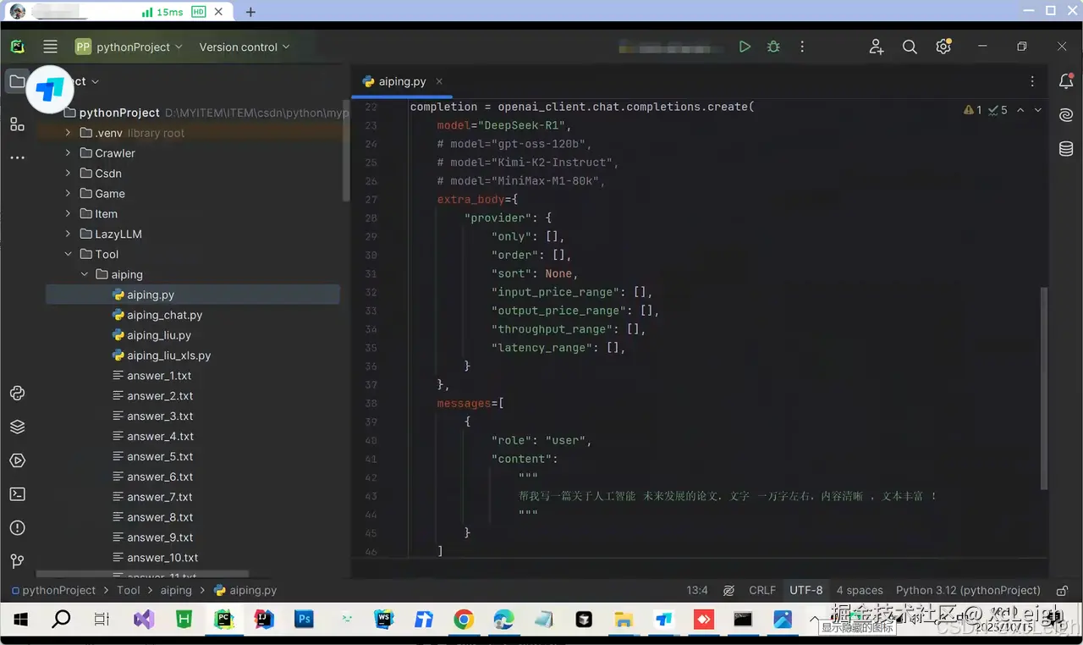
Task: Open Code With Me add-user icon
Action: [877, 47]
